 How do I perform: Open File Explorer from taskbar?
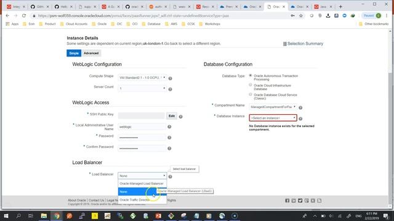(x=44, y=215)
